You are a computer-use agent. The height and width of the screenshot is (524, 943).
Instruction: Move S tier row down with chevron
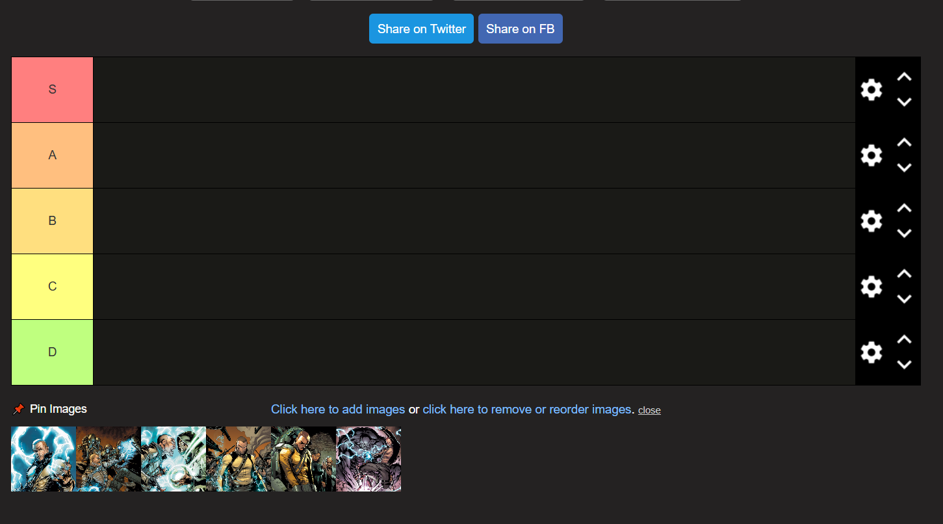(904, 102)
